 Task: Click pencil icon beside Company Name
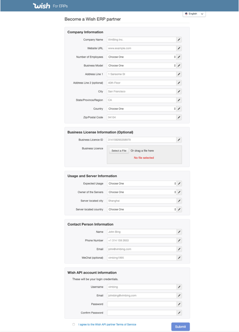179,40
